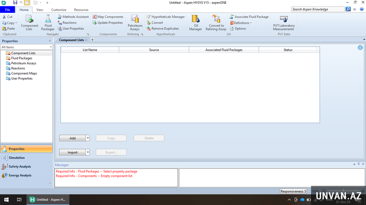Screen dimensions: 366x205
Task: Click the Fluid Packages ribbon icon
Action: 48,22
